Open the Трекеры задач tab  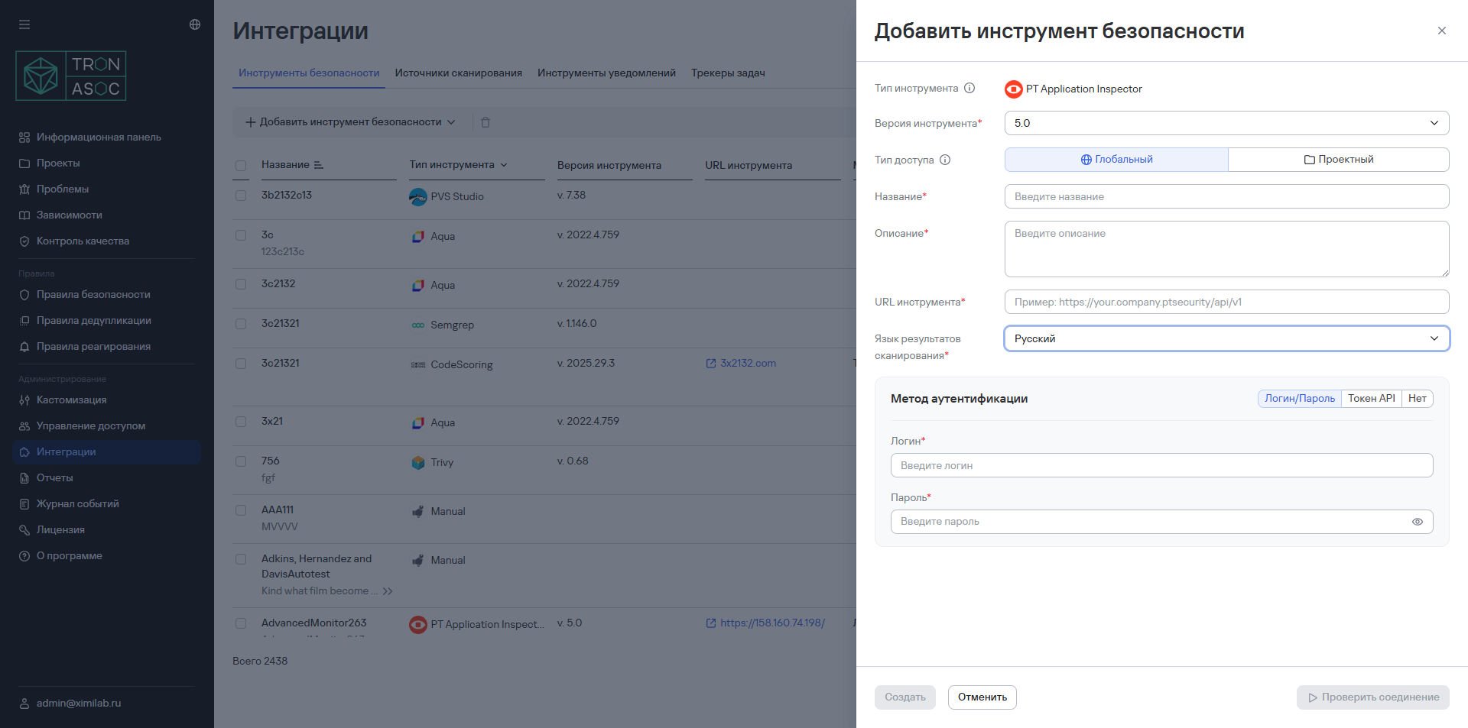[727, 73]
